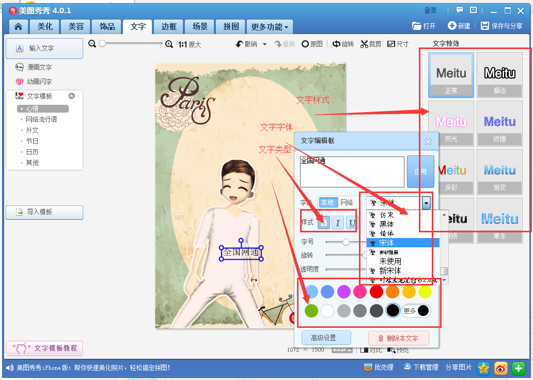Click the zoom out magnifier icon
533x380 pixels.
(92, 43)
